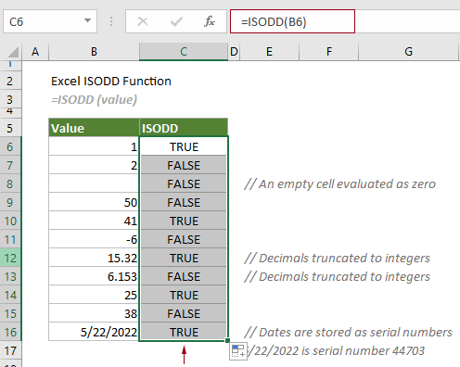Select cell containing value -6
This screenshot has width=460, height=367.
94,239
